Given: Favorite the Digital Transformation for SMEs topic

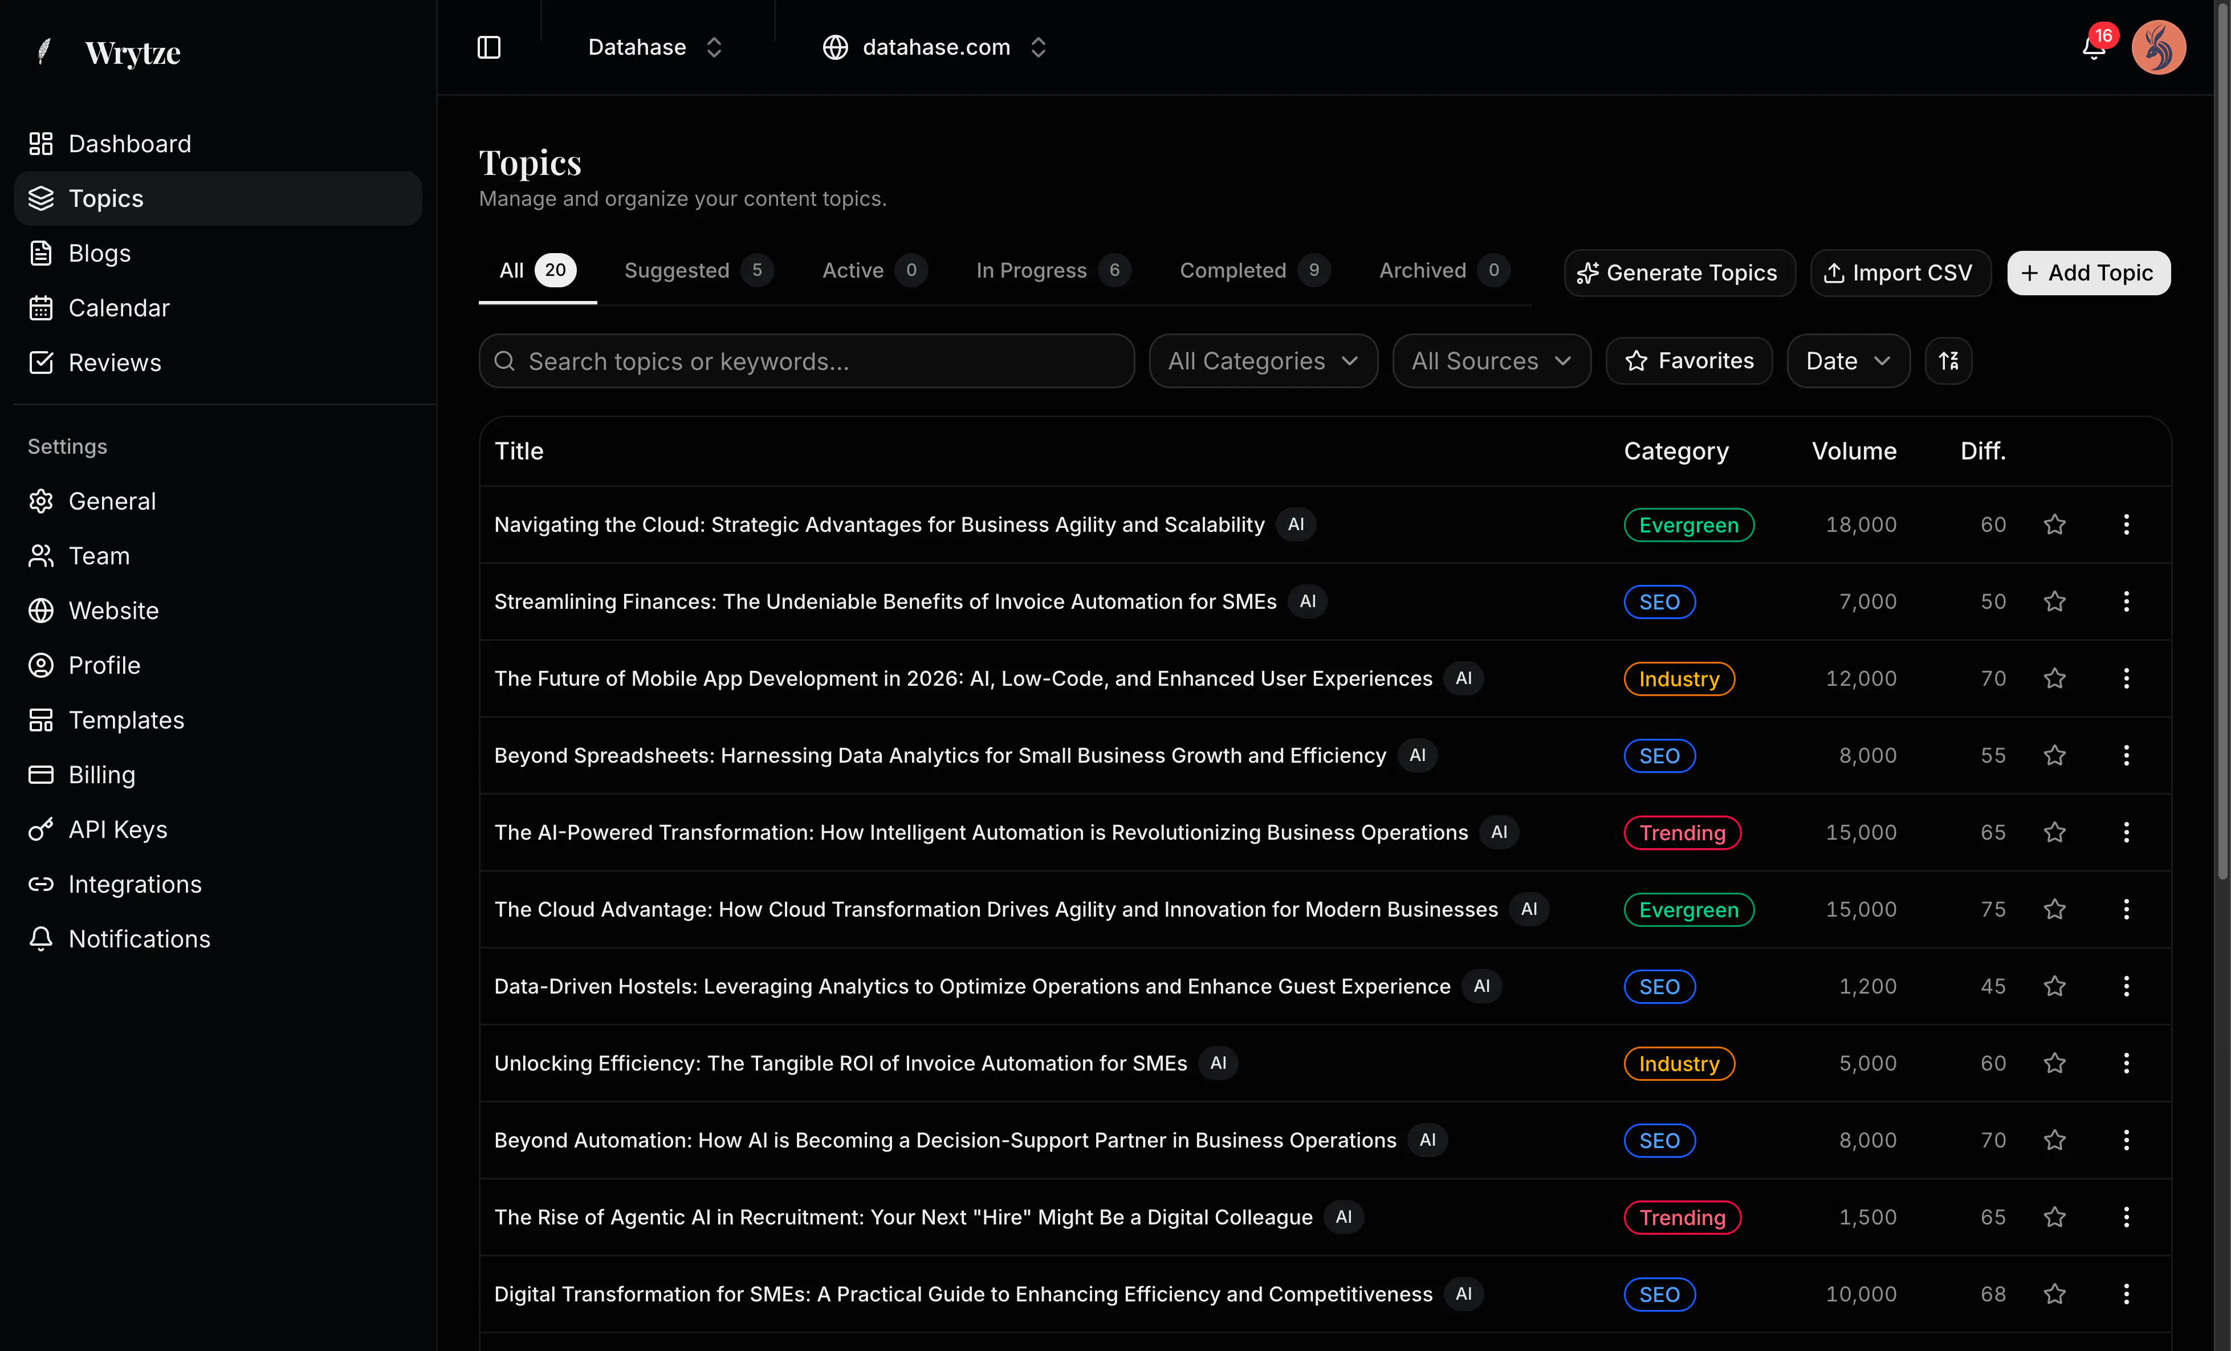Looking at the screenshot, I should pyautogui.click(x=2054, y=1295).
